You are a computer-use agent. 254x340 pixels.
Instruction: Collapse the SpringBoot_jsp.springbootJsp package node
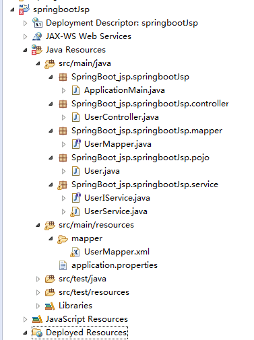pos(51,77)
